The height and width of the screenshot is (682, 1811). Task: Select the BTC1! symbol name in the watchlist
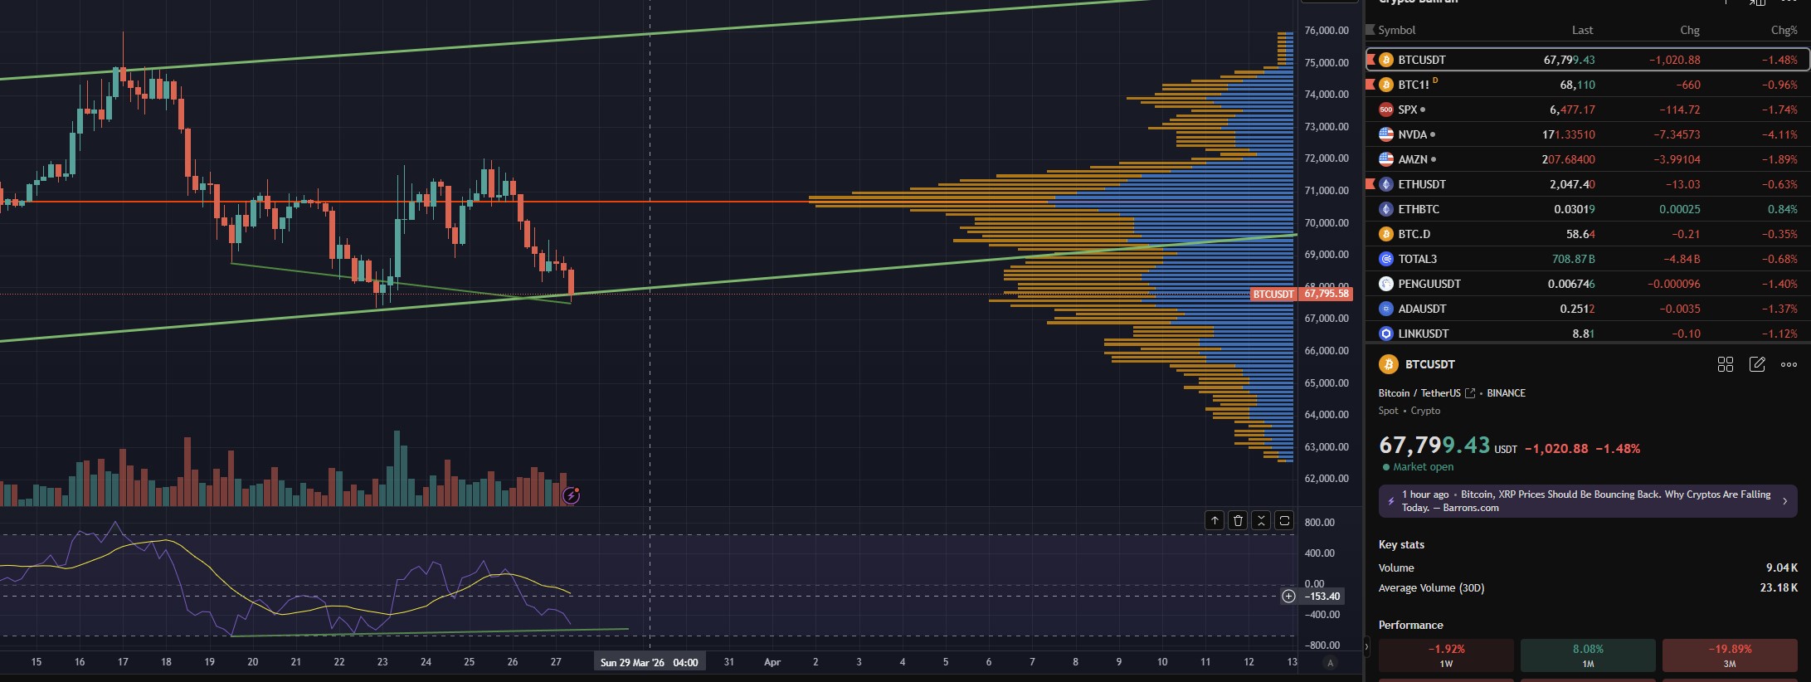point(1414,85)
